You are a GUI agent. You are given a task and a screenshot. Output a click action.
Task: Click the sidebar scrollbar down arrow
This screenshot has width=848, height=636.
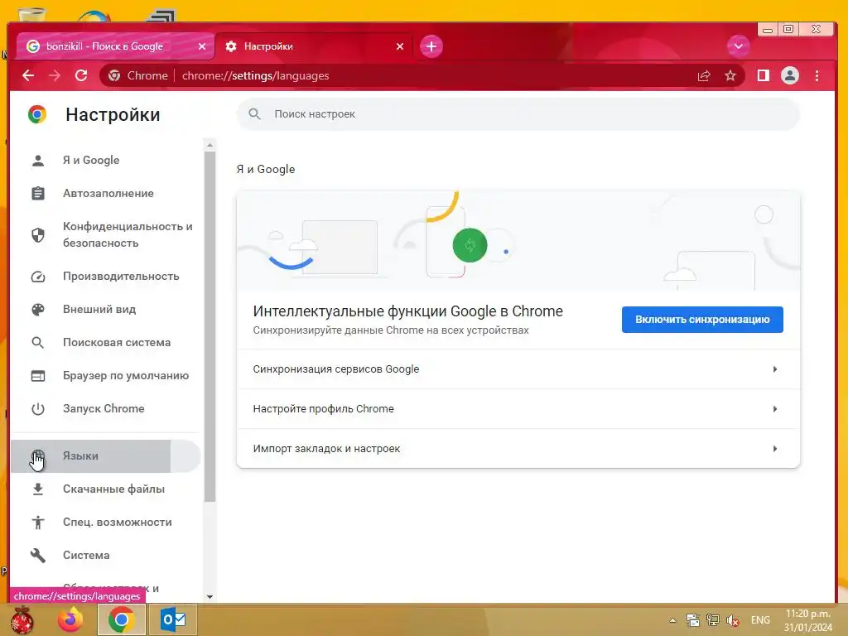click(x=210, y=596)
